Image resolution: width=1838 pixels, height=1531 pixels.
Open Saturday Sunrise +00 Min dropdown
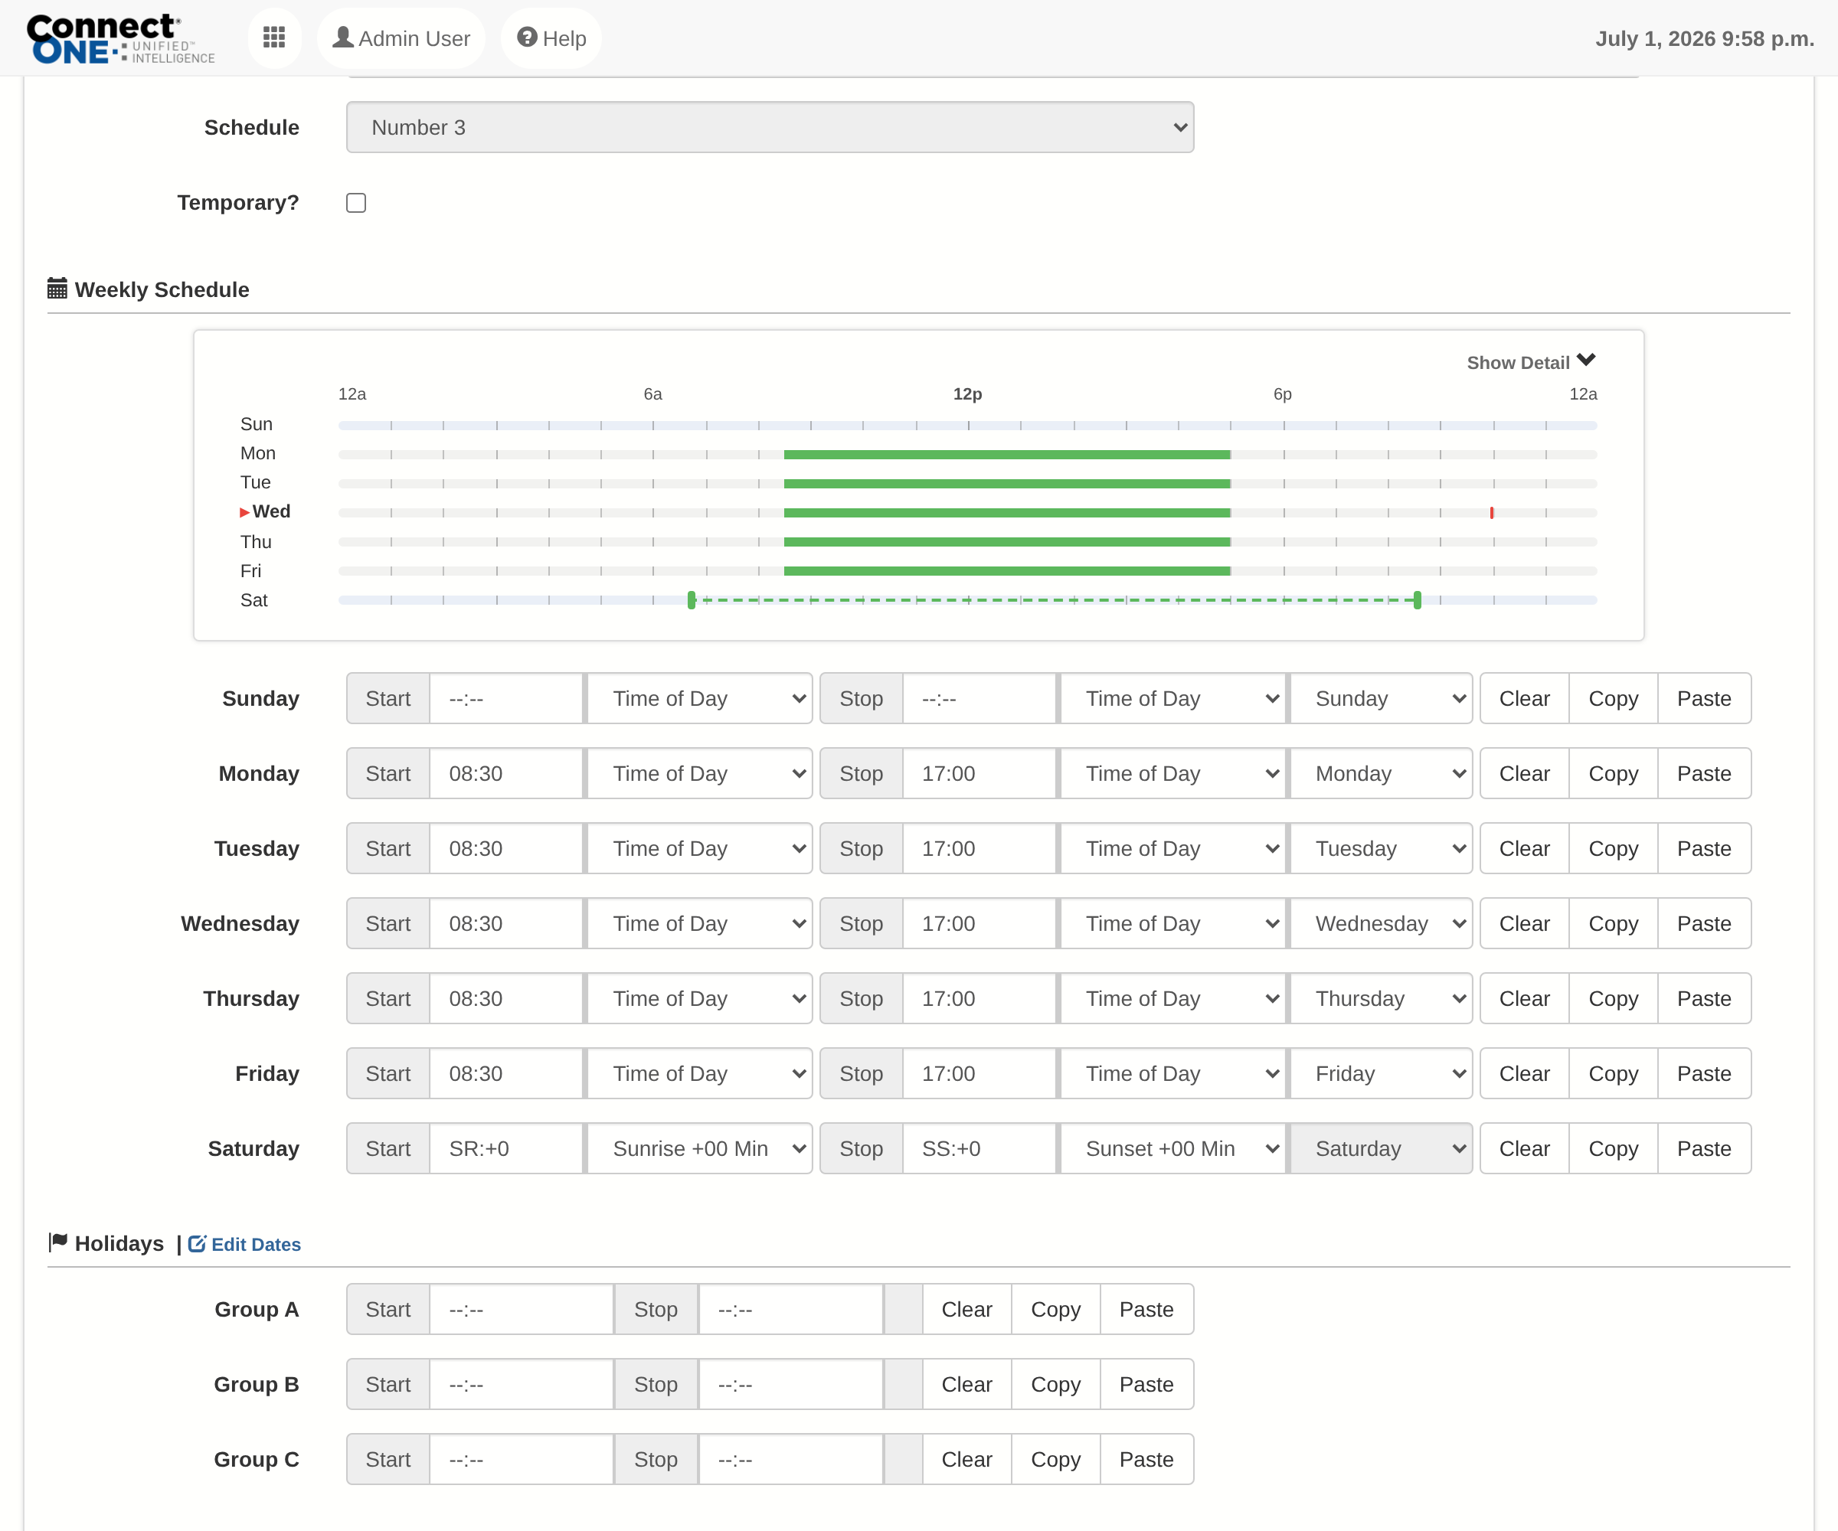click(699, 1149)
